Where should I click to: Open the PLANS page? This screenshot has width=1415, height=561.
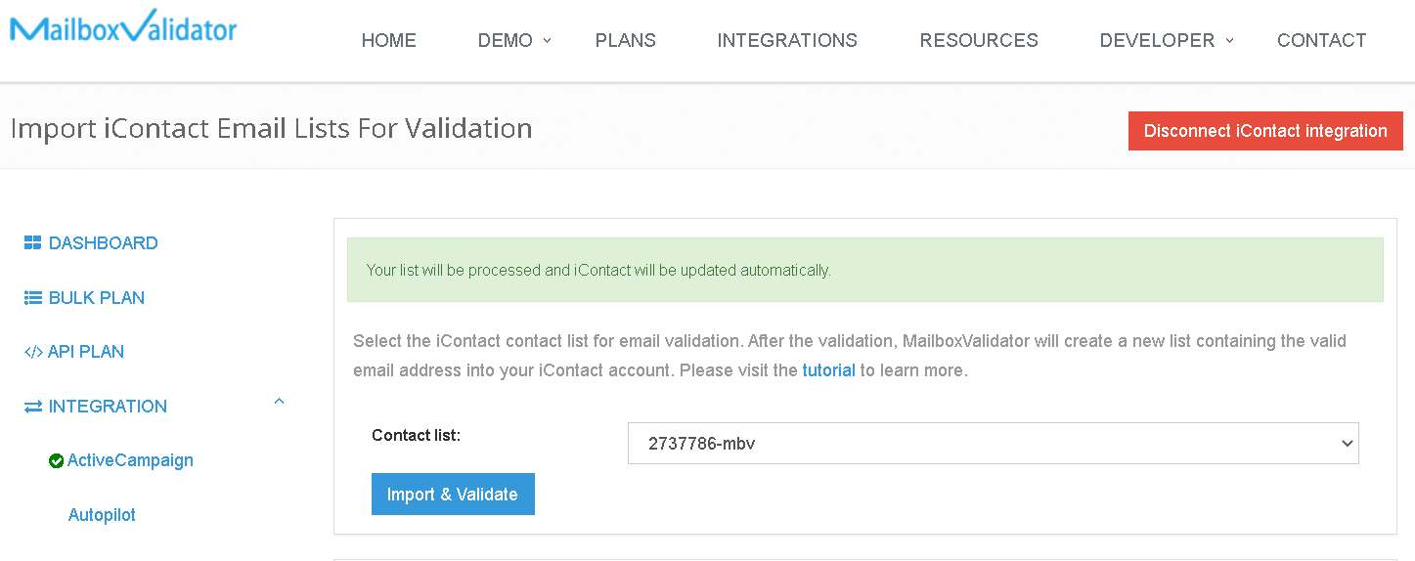coord(626,41)
